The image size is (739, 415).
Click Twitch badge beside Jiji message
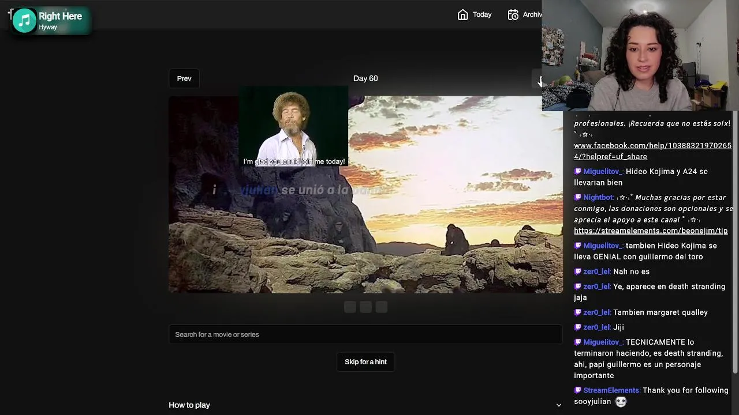[578, 327]
